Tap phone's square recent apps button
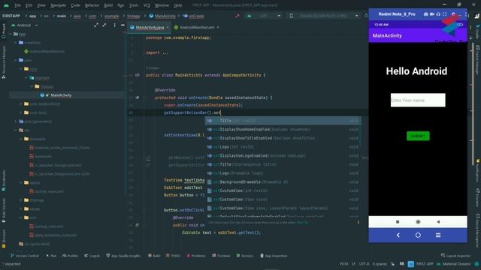This screenshot has width=481, height=270. (x=398, y=222)
